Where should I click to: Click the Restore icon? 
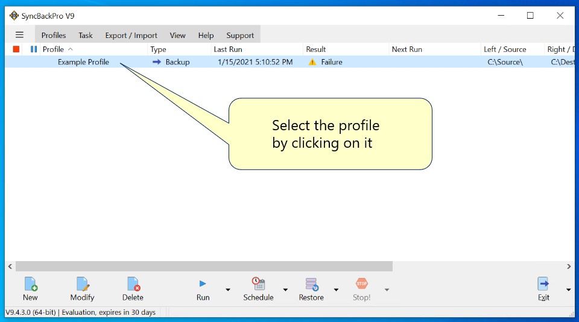coord(312,284)
